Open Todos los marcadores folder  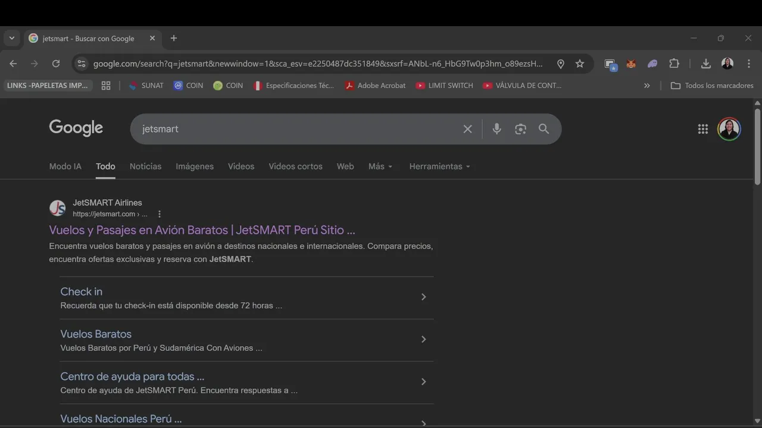(712, 86)
